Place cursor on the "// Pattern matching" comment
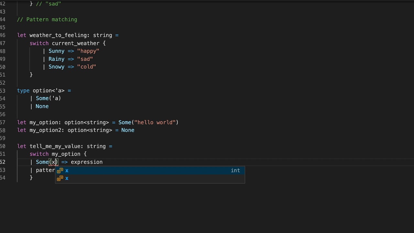This screenshot has height=233, width=414. click(47, 19)
